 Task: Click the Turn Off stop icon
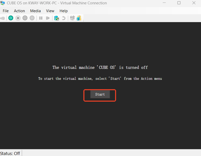tap(18, 18)
